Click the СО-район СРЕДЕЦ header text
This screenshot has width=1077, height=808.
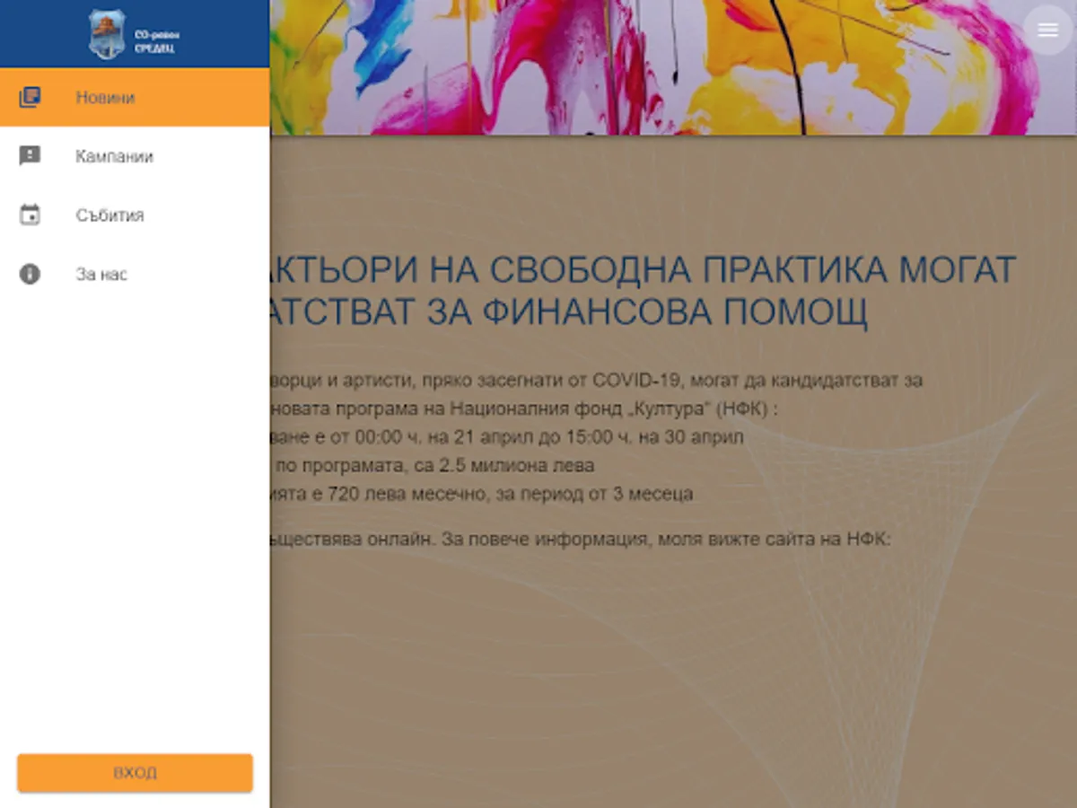[x=156, y=41]
